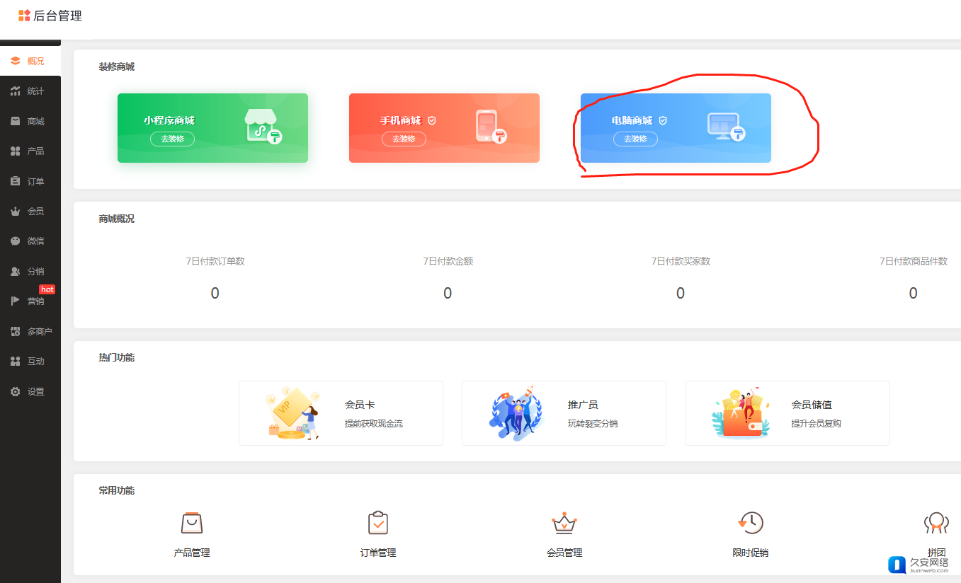Viewport: 961px width, 583px height.
Task: Click the 分销 person icon in the sidebar
Action: [15, 271]
